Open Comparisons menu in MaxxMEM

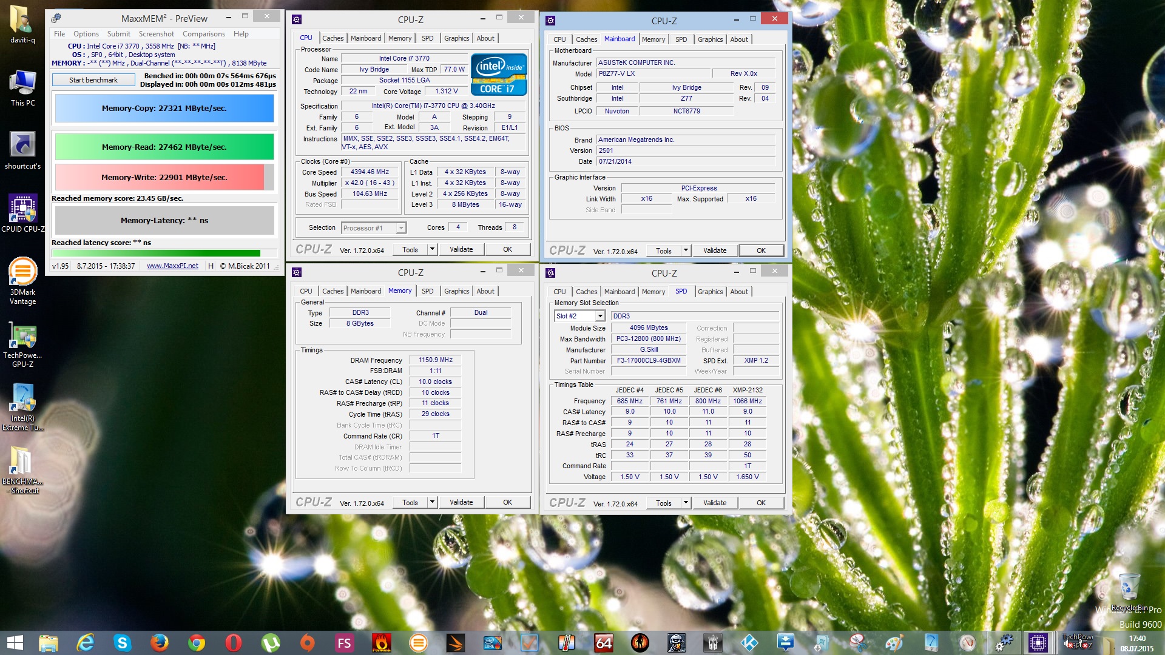point(204,34)
